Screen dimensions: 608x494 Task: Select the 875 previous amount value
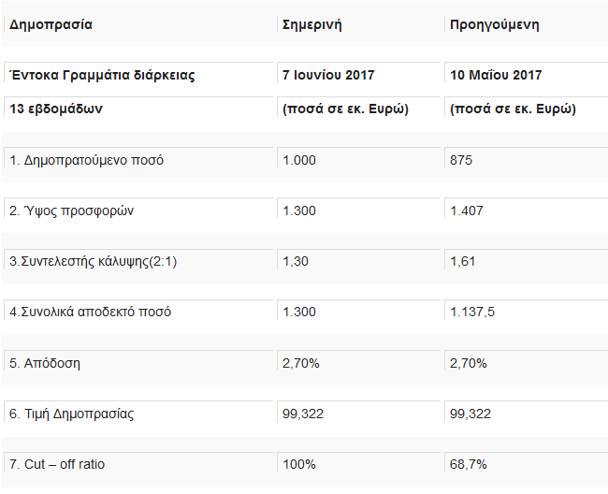pos(461,160)
